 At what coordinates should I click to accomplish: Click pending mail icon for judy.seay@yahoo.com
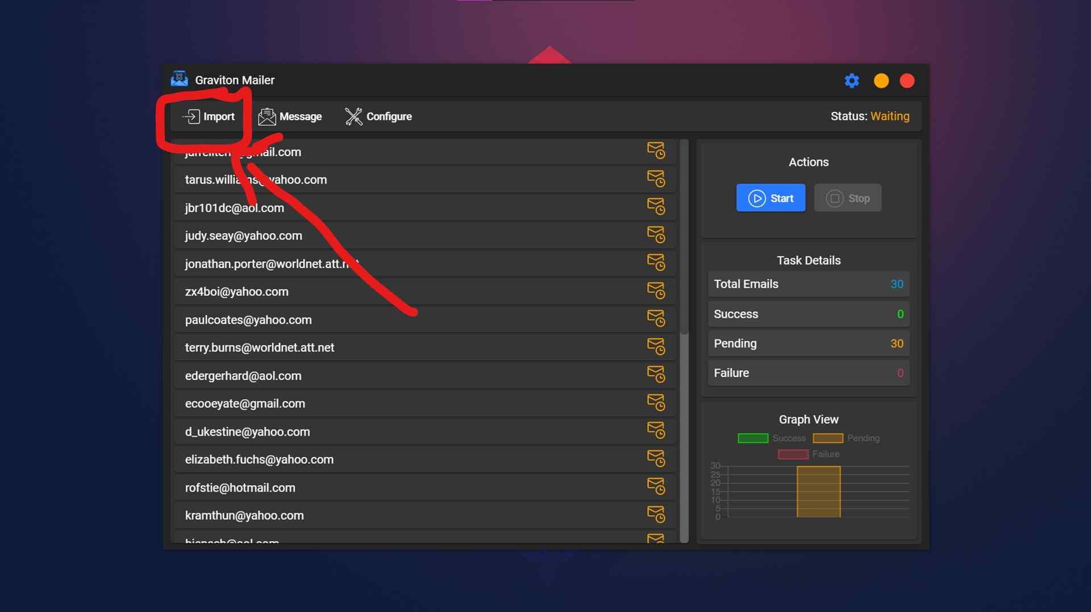[x=656, y=234]
